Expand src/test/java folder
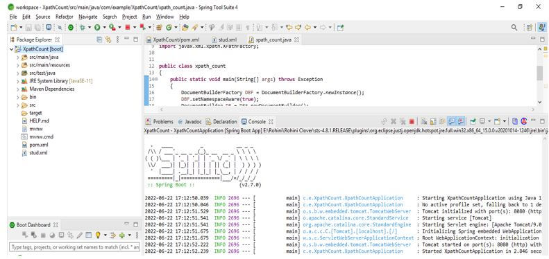This screenshot has height=259, width=549. (x=17, y=73)
